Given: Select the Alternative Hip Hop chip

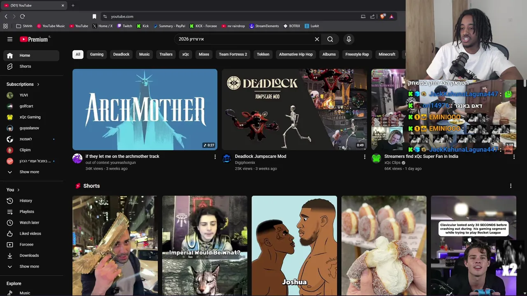Looking at the screenshot, I should pyautogui.click(x=296, y=54).
